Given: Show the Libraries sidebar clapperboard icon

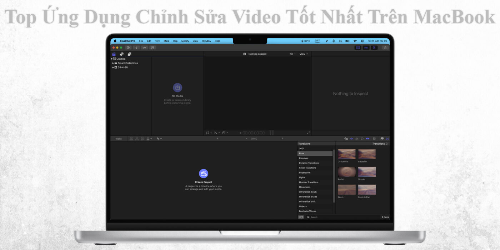Looking at the screenshot, I should click(114, 54).
